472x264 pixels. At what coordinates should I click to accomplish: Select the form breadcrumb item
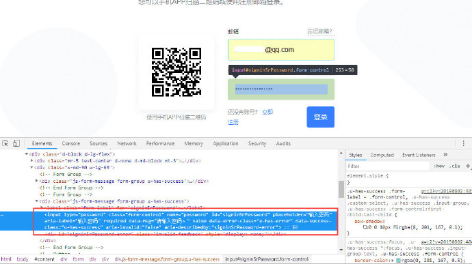tap(78, 259)
